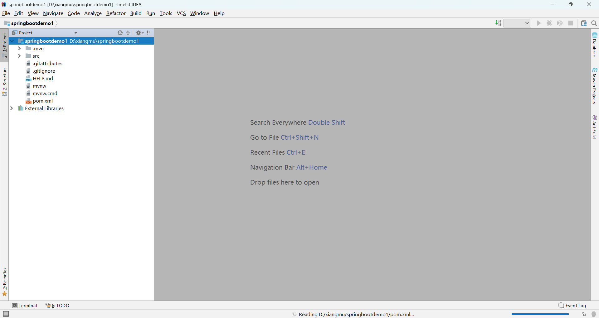599x318 pixels.
Task: Toggle the 1: Project side tab
Action: 4,46
